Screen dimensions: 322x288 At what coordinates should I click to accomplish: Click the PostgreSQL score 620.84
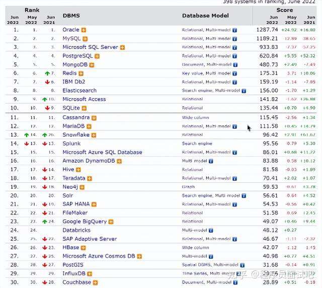point(269,56)
